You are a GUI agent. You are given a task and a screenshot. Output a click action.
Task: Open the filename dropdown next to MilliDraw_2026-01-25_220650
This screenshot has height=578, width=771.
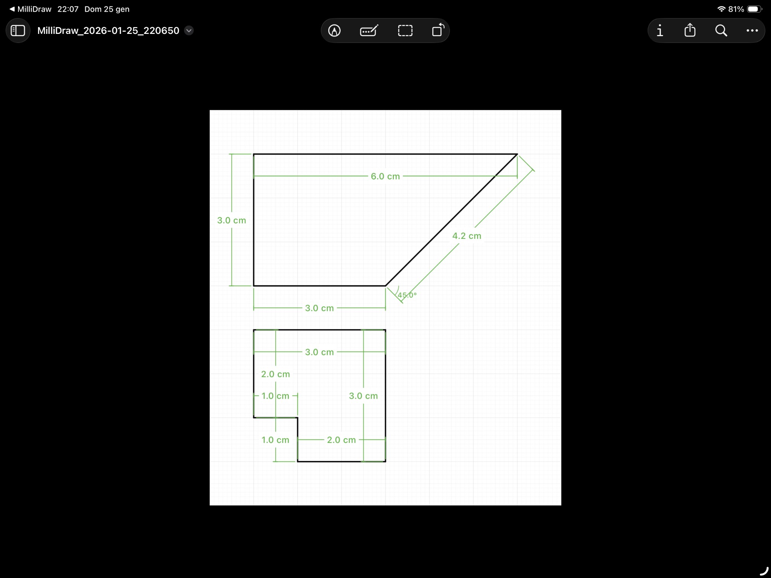click(189, 31)
